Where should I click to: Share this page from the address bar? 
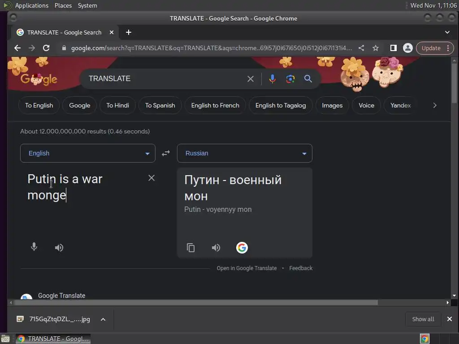tap(361, 48)
